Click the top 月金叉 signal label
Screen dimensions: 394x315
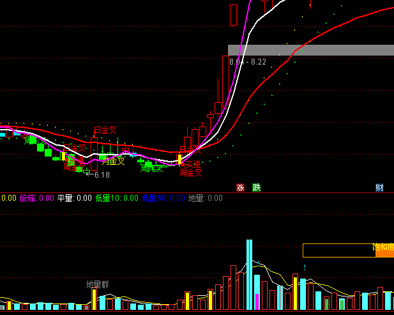pyautogui.click(x=105, y=130)
